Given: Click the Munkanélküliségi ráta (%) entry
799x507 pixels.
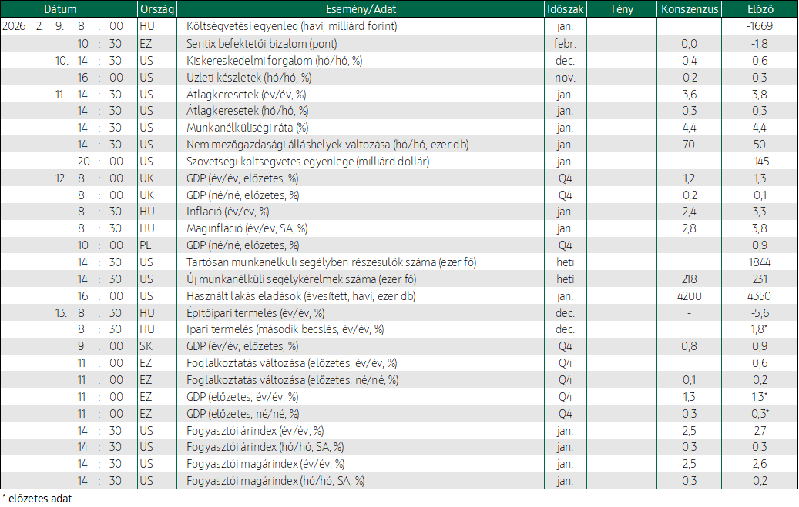Looking at the screenshot, I should point(247,128).
